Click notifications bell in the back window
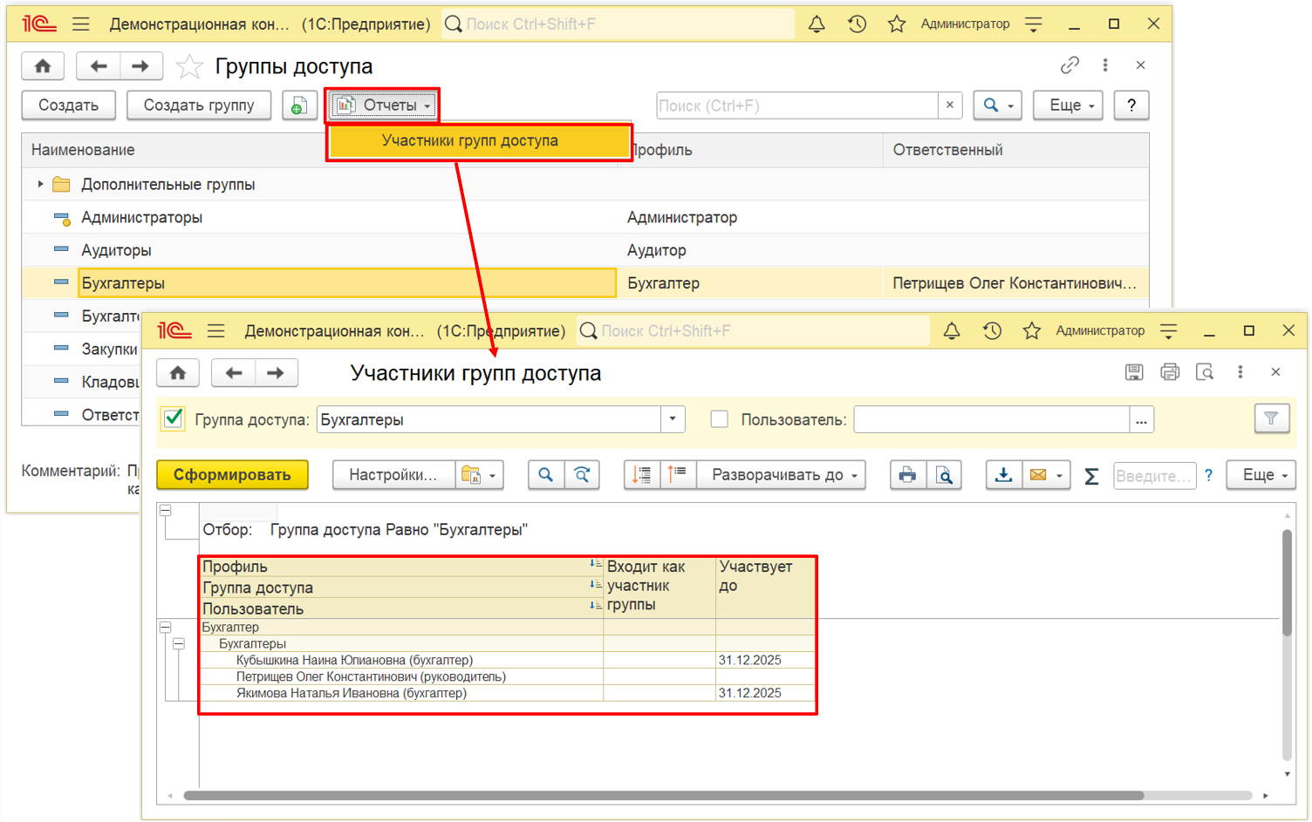 [817, 24]
